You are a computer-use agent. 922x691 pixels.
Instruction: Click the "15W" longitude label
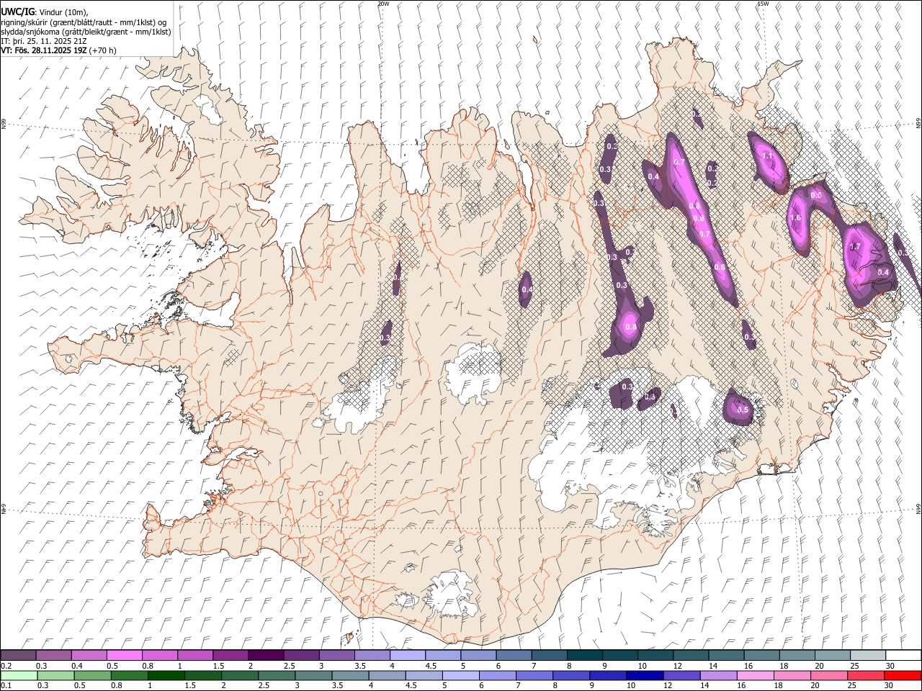763,4
